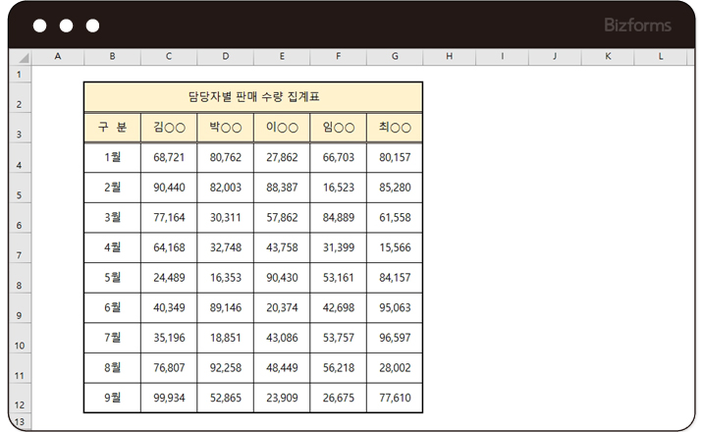Click the cell with value 77,164
The width and height of the screenshot is (702, 432).
(169, 218)
